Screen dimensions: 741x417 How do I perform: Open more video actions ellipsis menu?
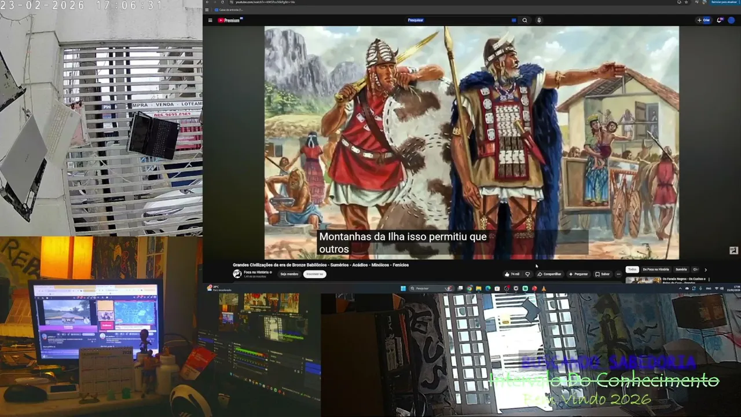(618, 274)
